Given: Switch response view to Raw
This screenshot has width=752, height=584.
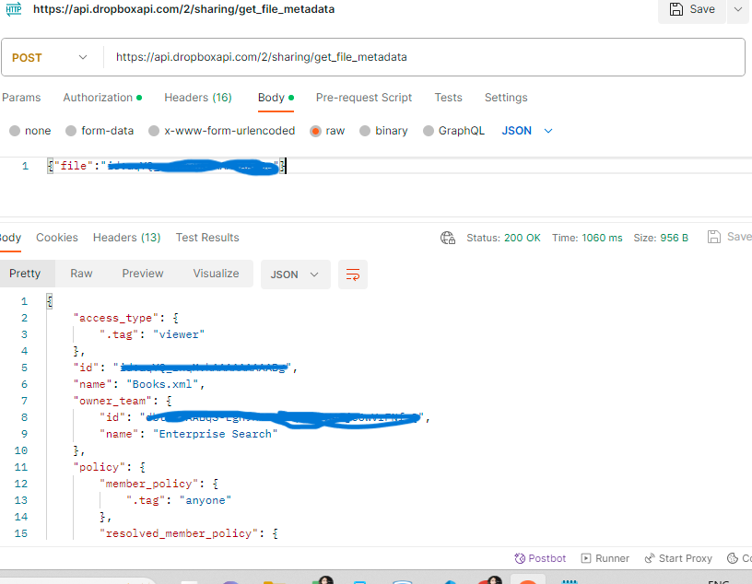Looking at the screenshot, I should 81,274.
